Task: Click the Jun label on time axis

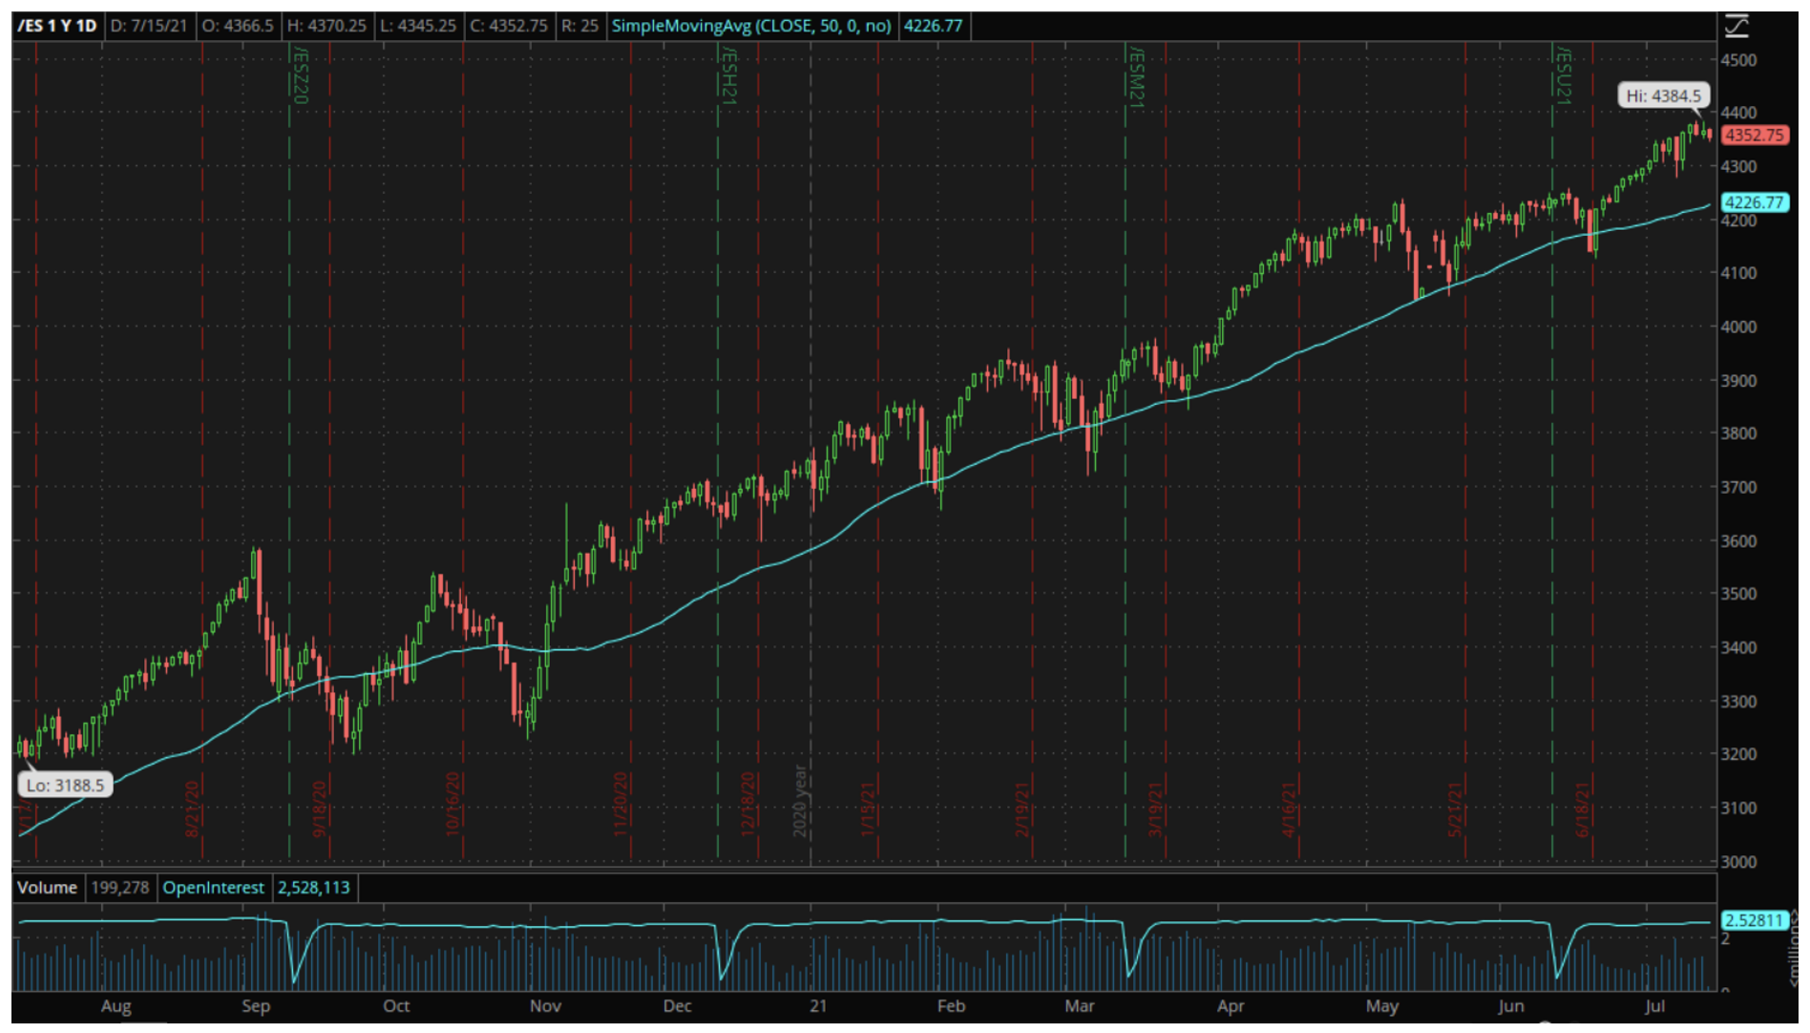Action: 1510,1005
